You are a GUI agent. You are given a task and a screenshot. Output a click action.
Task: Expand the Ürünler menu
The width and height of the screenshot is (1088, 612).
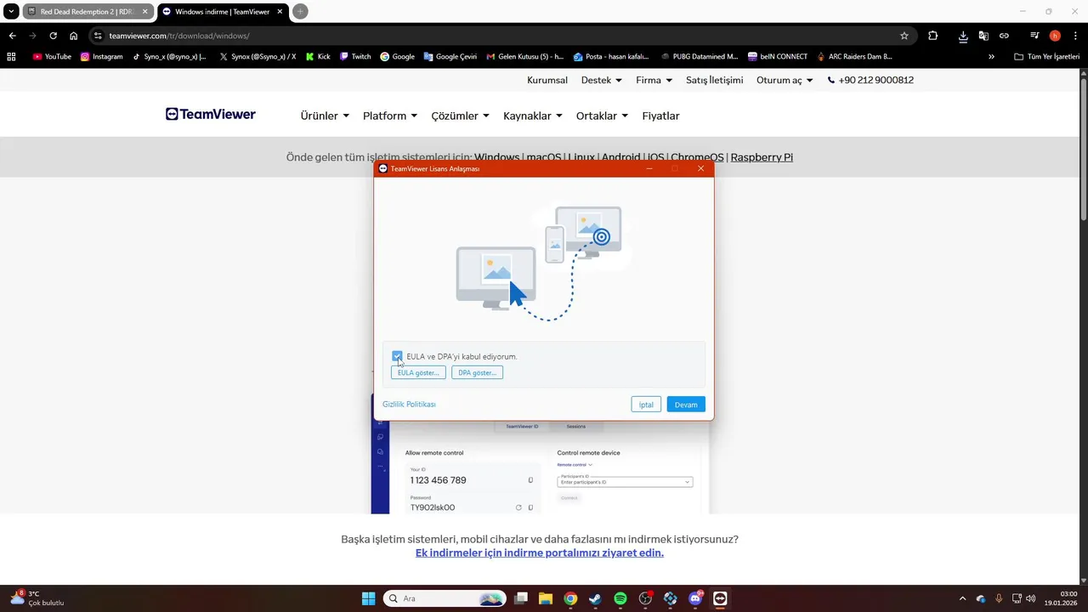325,116
